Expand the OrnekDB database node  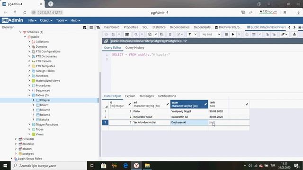(x=16, y=139)
